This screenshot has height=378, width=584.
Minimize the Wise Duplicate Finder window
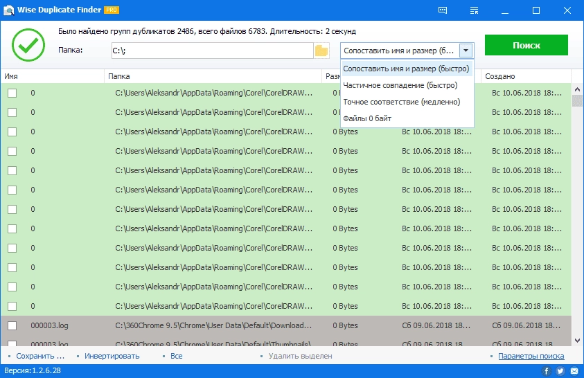pos(505,10)
